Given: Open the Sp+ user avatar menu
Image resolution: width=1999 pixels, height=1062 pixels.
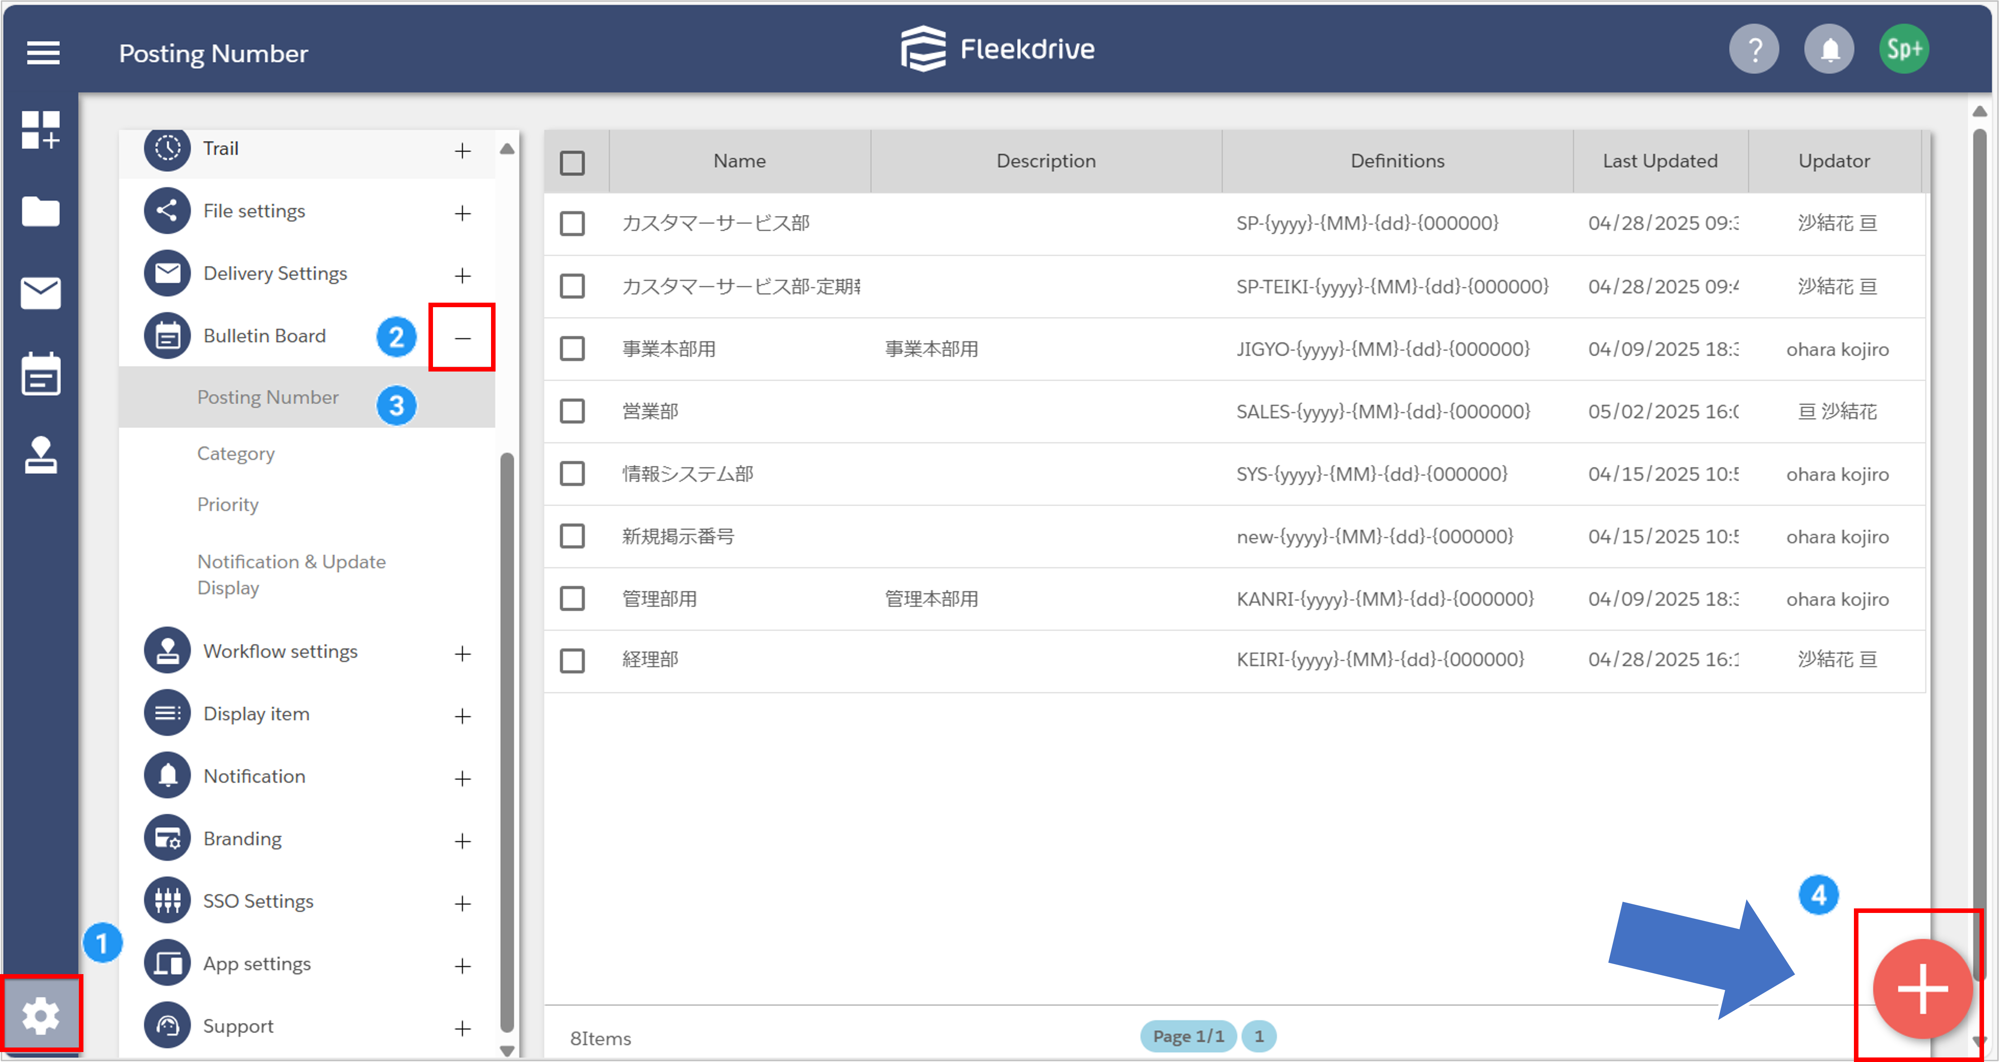Looking at the screenshot, I should click(1903, 50).
